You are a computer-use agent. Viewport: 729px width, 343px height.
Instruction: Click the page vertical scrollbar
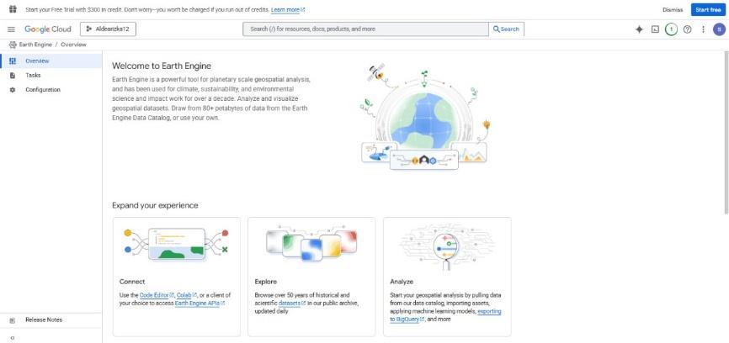coord(726,133)
